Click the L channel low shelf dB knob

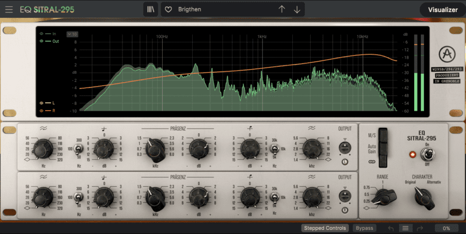click(x=105, y=149)
